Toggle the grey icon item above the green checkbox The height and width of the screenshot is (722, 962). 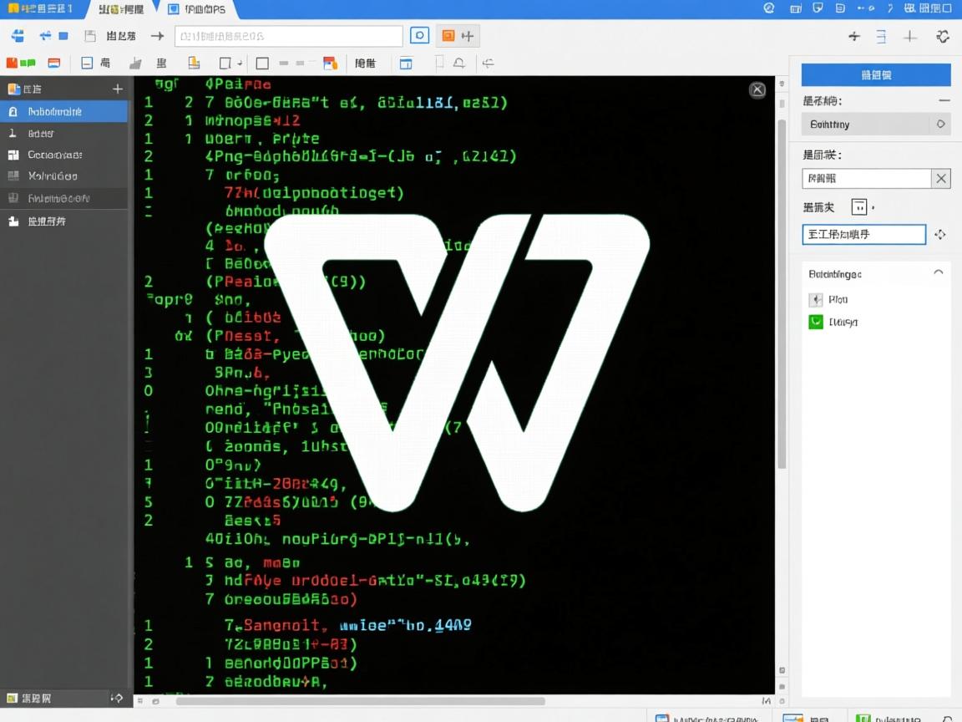816,299
